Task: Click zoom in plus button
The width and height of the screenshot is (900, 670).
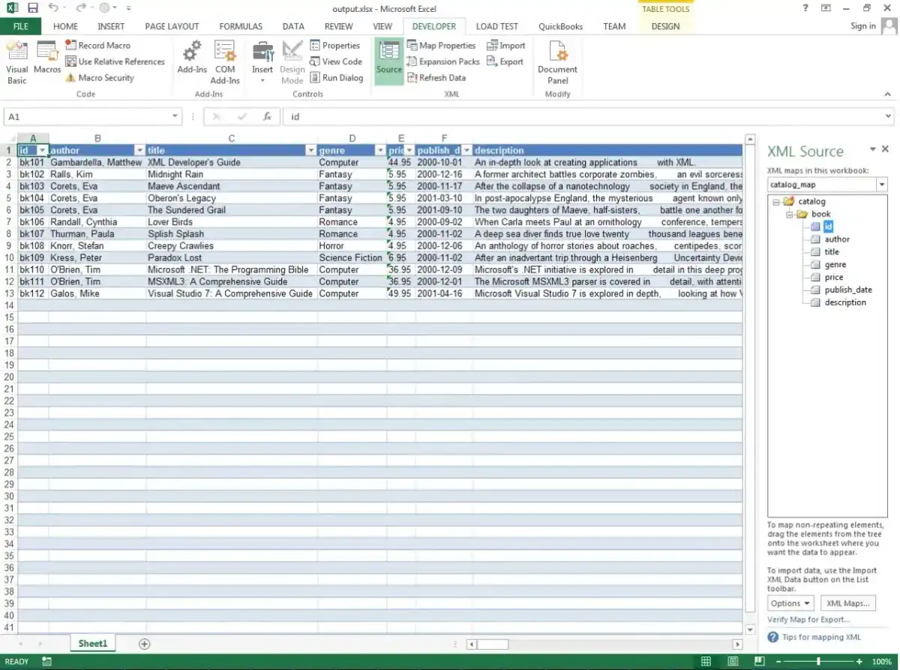Action: coord(859,662)
